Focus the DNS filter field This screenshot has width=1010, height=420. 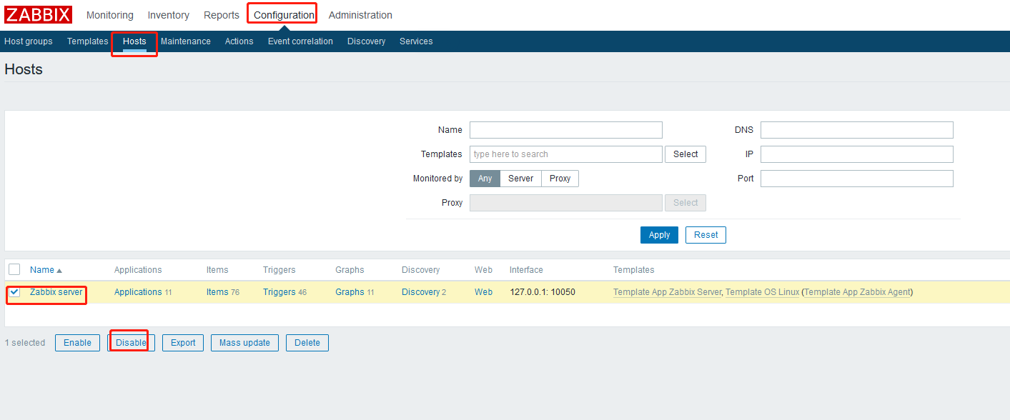(857, 130)
